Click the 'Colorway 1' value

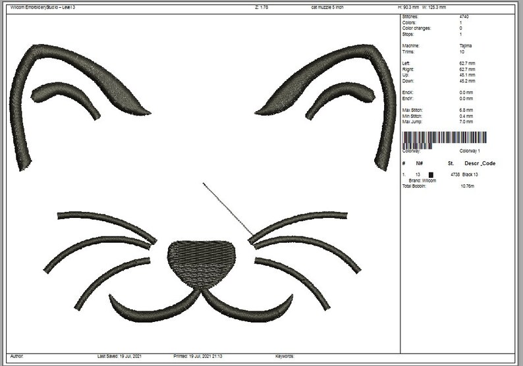tap(470, 151)
